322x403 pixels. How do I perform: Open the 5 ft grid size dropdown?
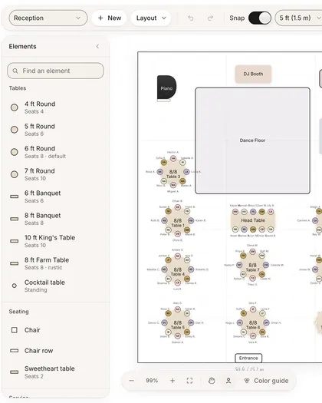click(298, 18)
